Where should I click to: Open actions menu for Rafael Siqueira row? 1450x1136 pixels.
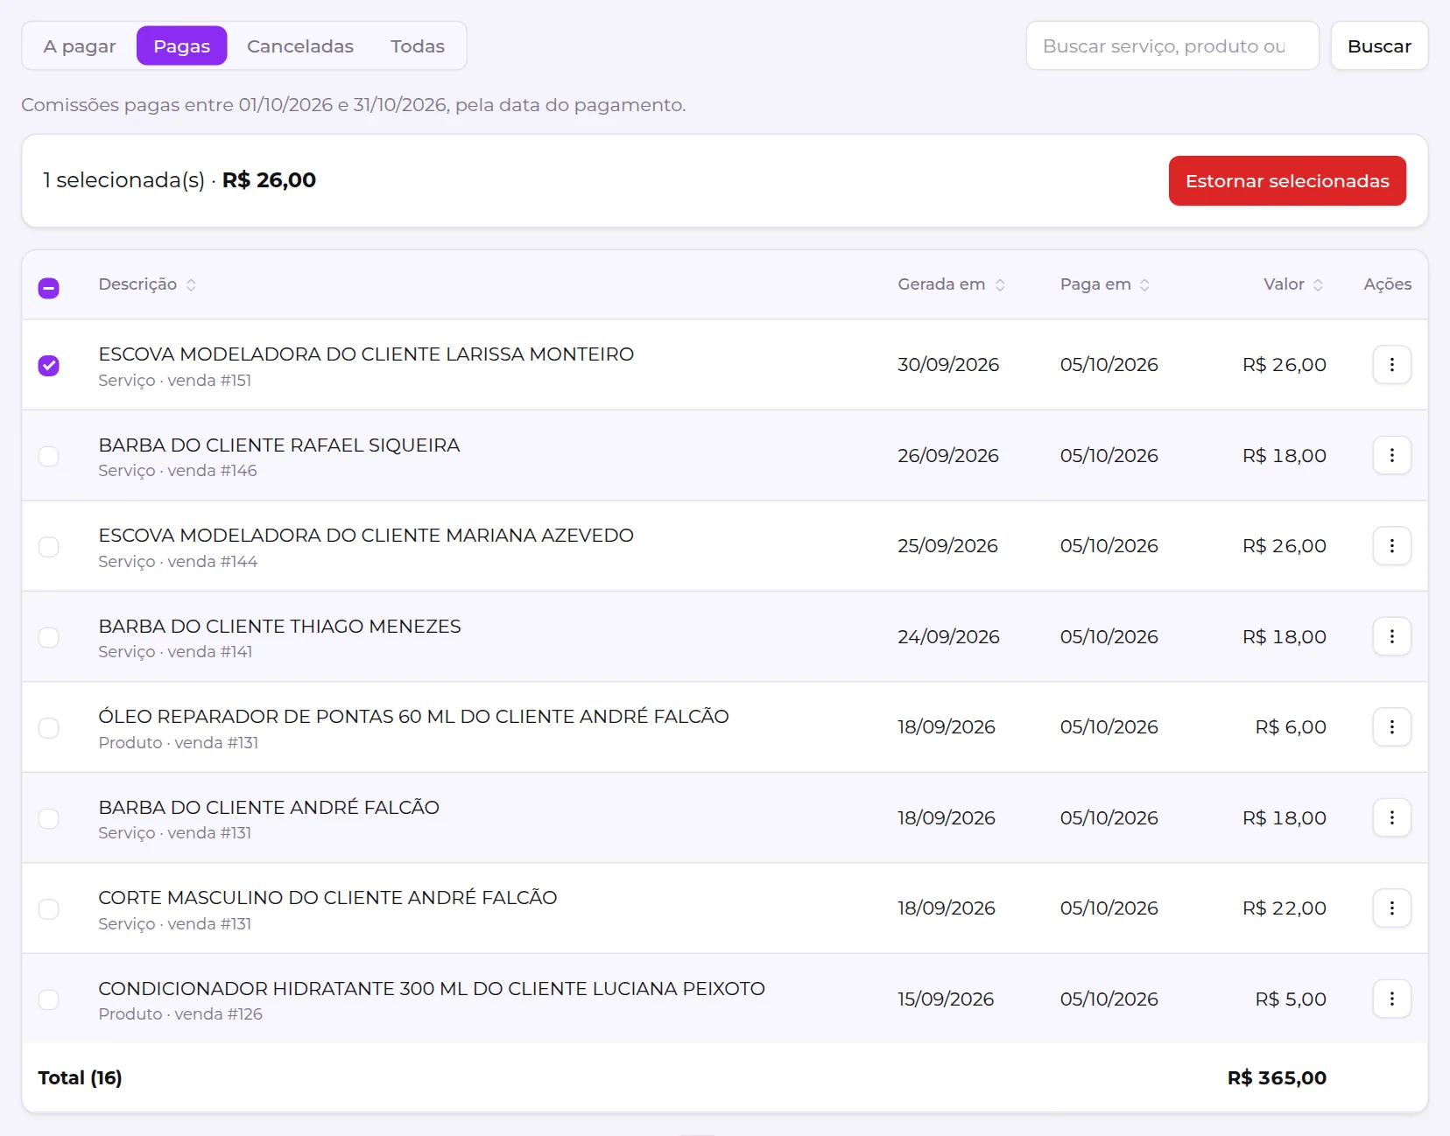pyautogui.click(x=1391, y=455)
